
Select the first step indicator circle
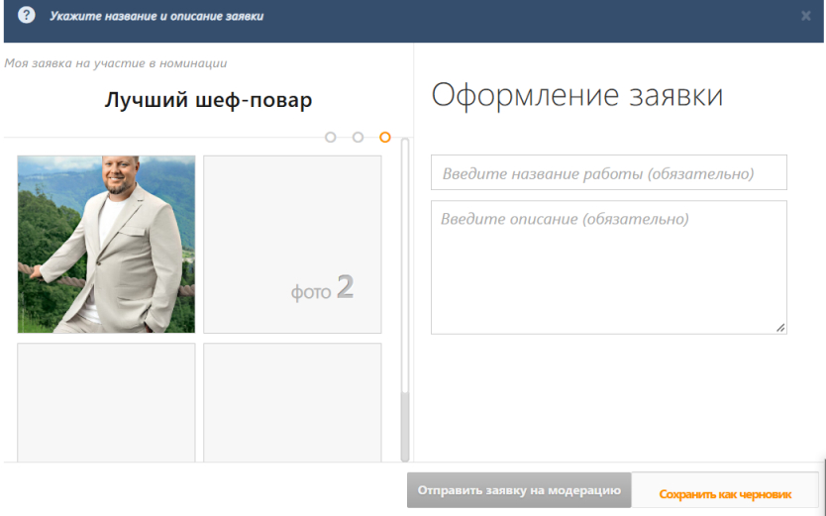pos(330,138)
